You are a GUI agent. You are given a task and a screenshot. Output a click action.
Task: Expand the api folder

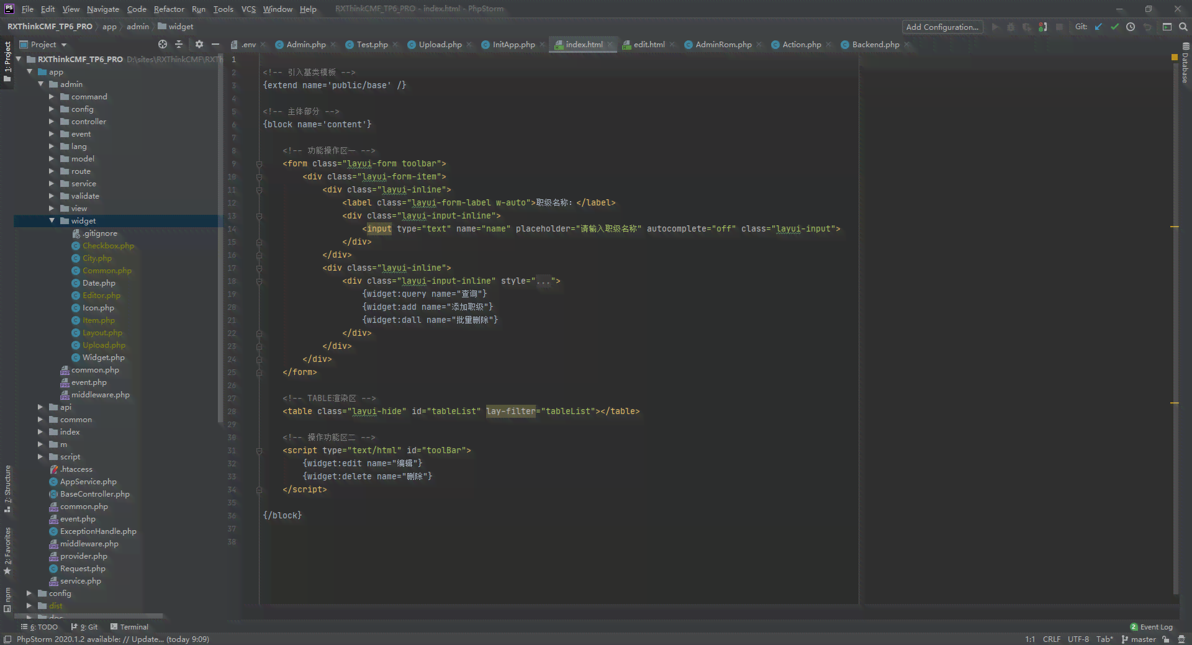tap(41, 407)
